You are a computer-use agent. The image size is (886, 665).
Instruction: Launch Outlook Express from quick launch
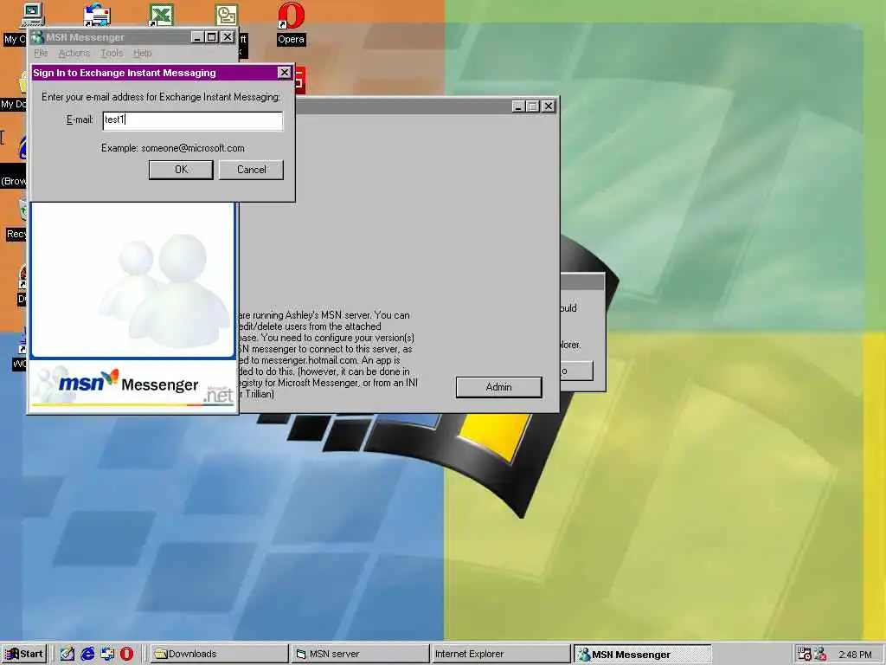(x=107, y=654)
